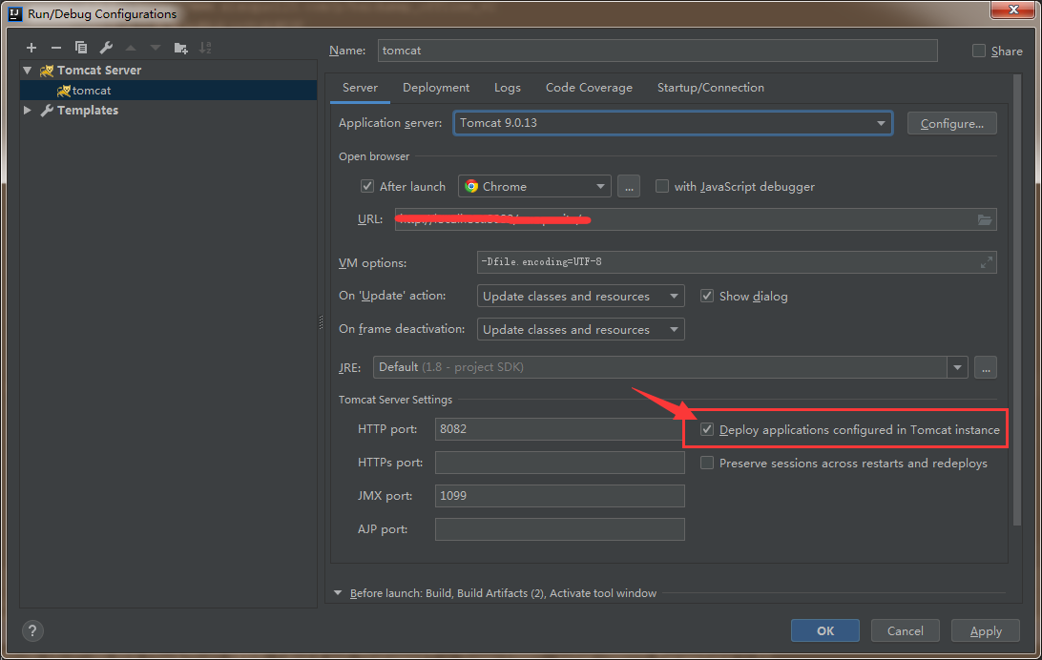Image resolution: width=1042 pixels, height=660 pixels.
Task: Expand the VM options field
Action: coord(987,262)
